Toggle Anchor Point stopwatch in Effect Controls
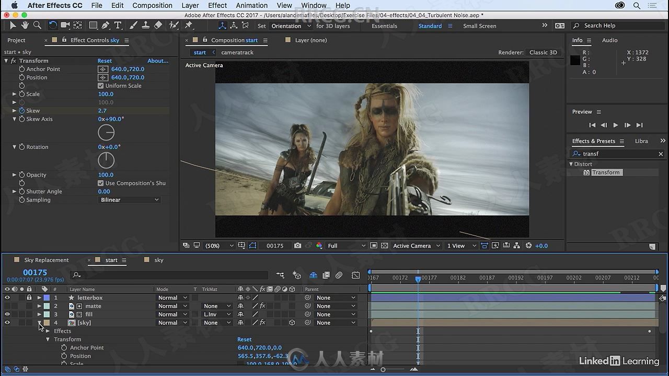669x376 pixels. pos(22,69)
